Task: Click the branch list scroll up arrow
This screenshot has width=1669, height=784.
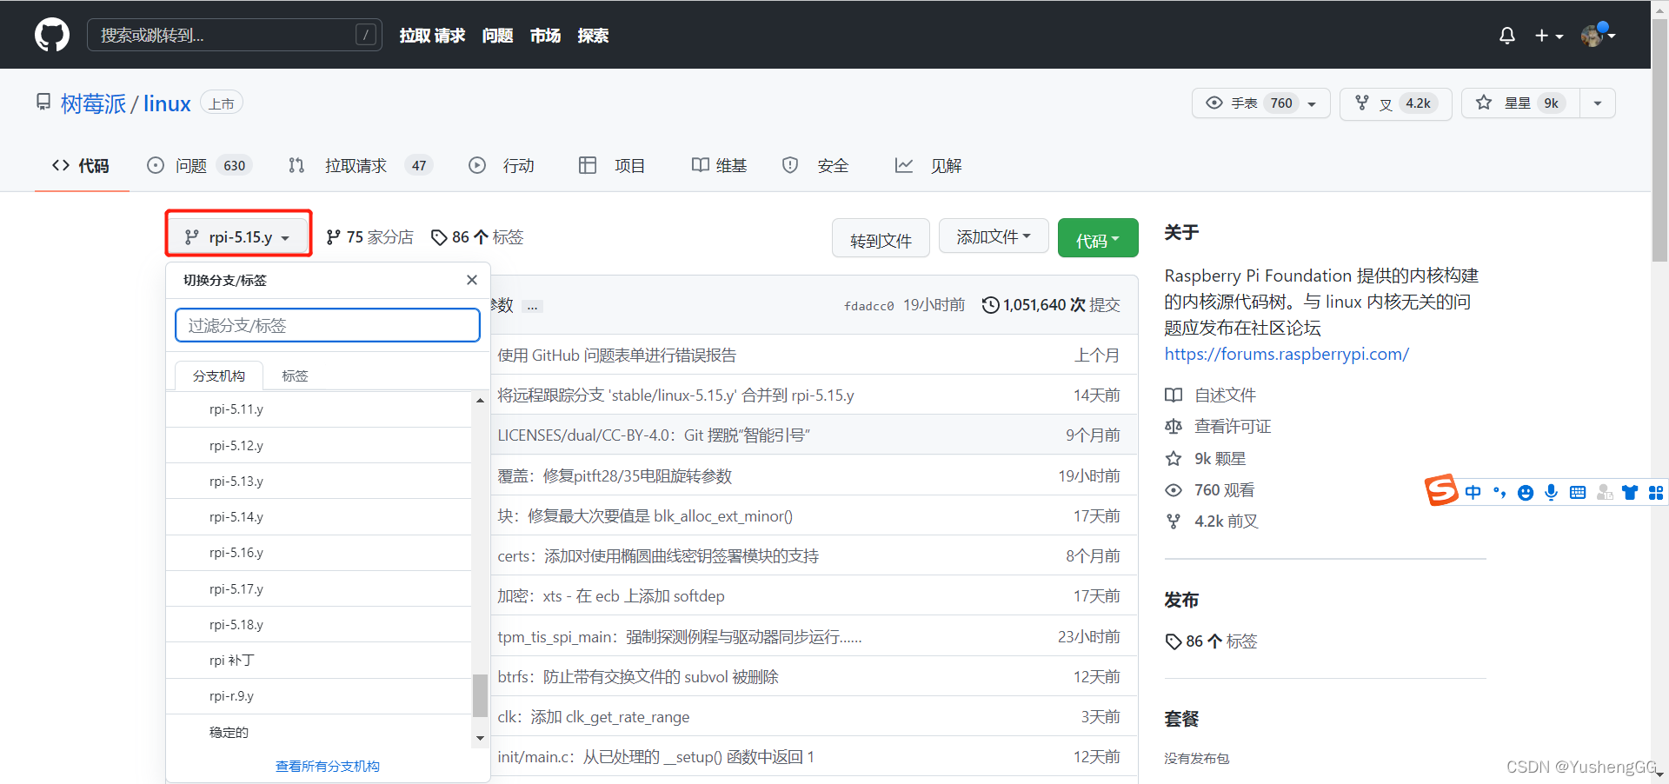Action: point(480,400)
